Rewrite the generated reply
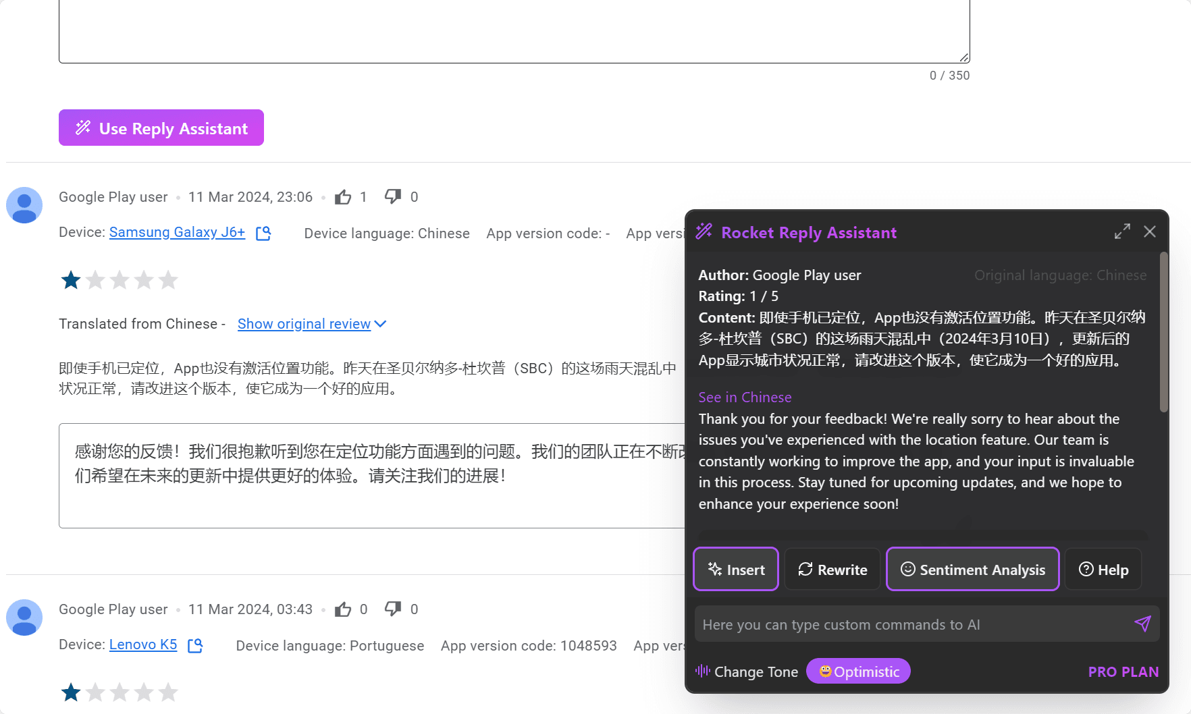The image size is (1191, 714). (832, 570)
